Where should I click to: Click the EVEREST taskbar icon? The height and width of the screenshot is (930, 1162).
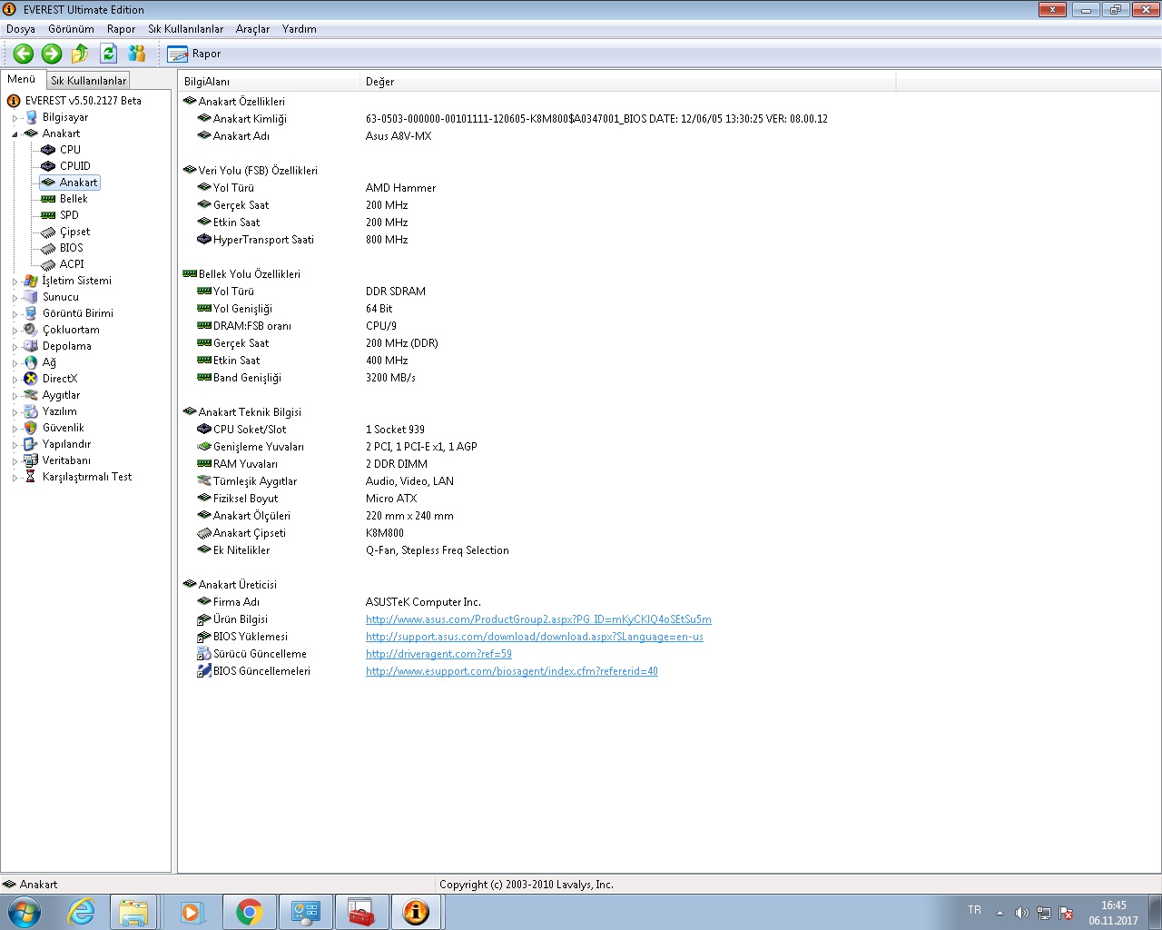416,912
